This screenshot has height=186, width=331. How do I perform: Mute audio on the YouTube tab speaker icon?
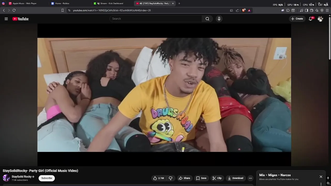(141, 3)
